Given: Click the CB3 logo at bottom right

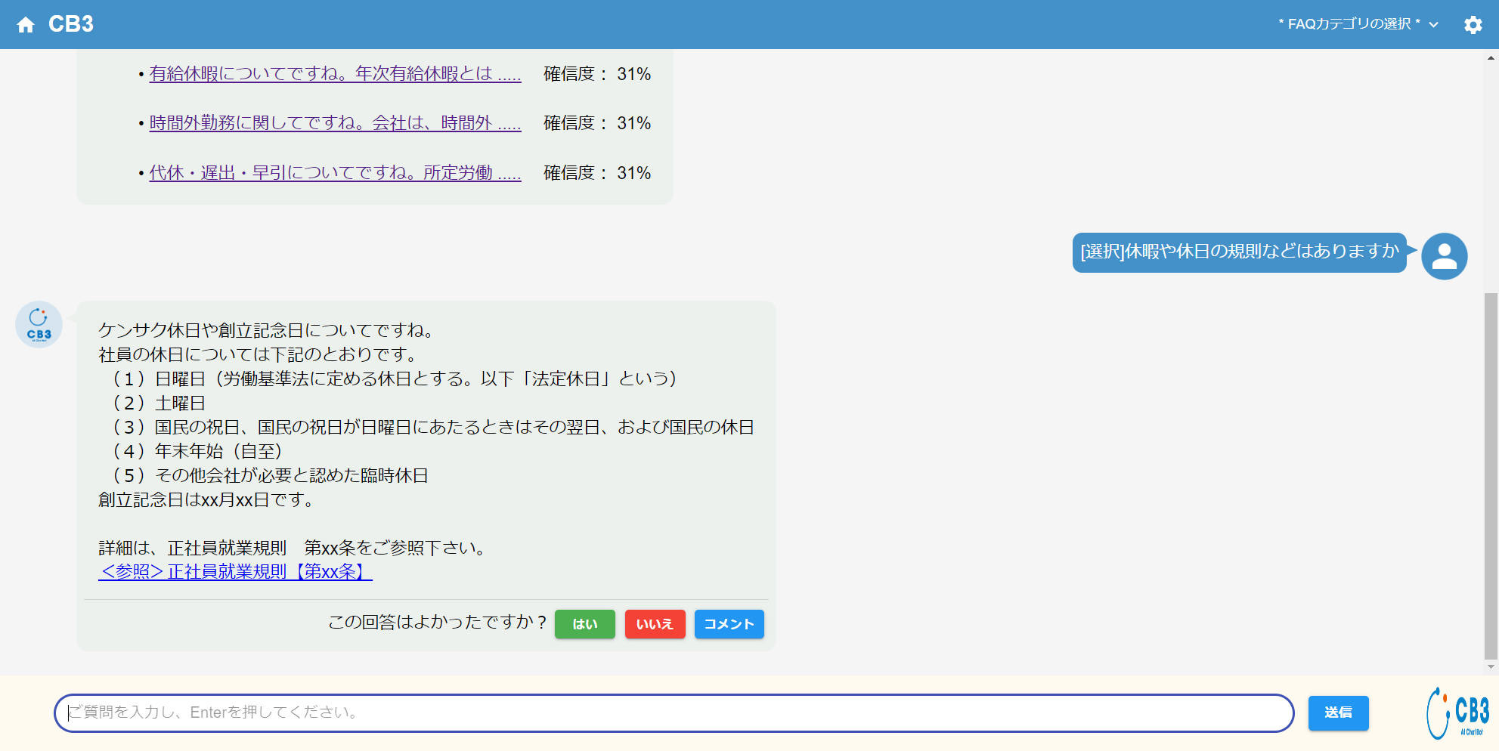Looking at the screenshot, I should (x=1457, y=712).
